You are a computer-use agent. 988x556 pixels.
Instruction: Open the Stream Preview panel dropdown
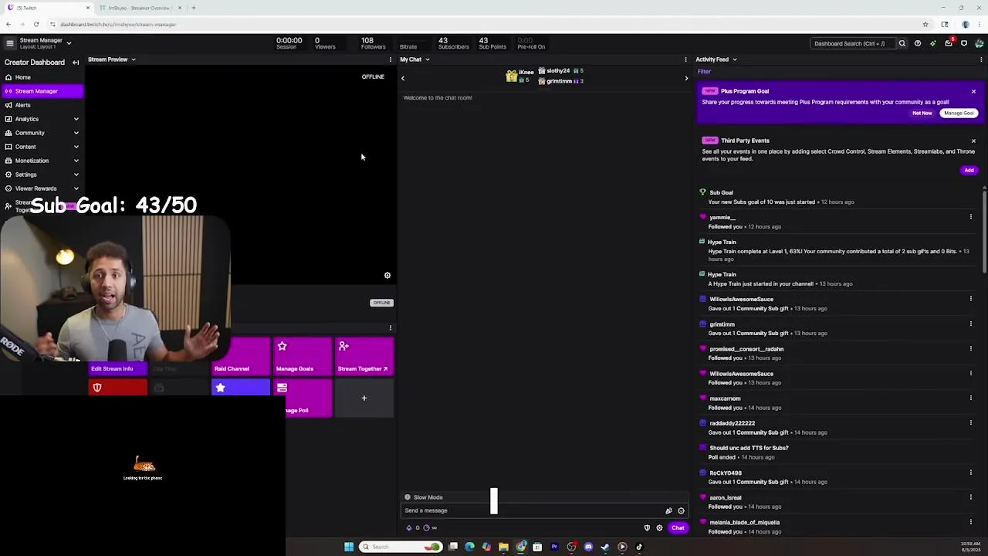(133, 59)
